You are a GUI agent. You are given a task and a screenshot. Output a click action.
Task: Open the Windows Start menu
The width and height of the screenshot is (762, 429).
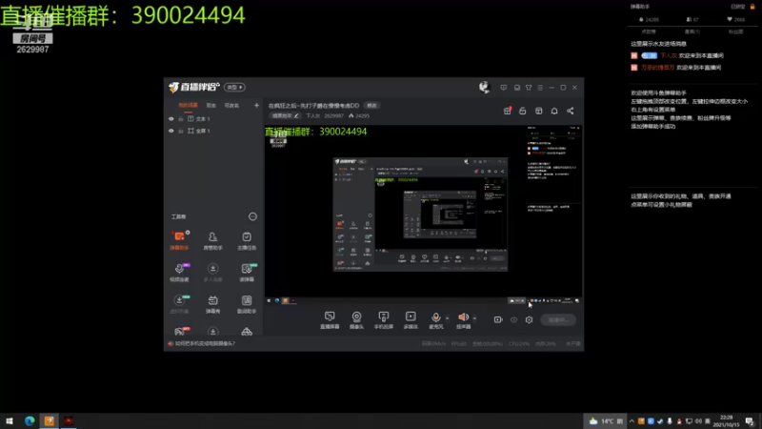[10, 420]
